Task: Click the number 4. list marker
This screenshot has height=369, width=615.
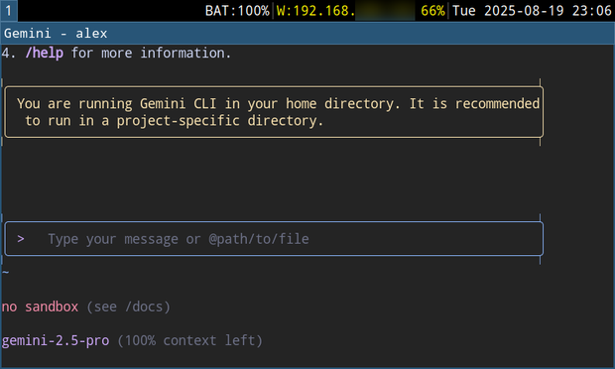Action: point(9,53)
